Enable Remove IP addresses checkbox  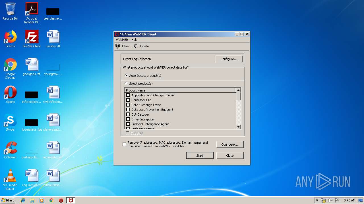124,144
